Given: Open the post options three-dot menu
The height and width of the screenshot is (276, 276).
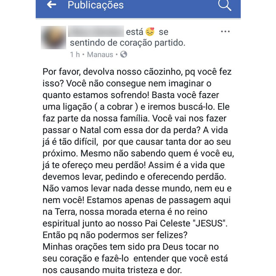Looking at the screenshot, I should point(225,32).
